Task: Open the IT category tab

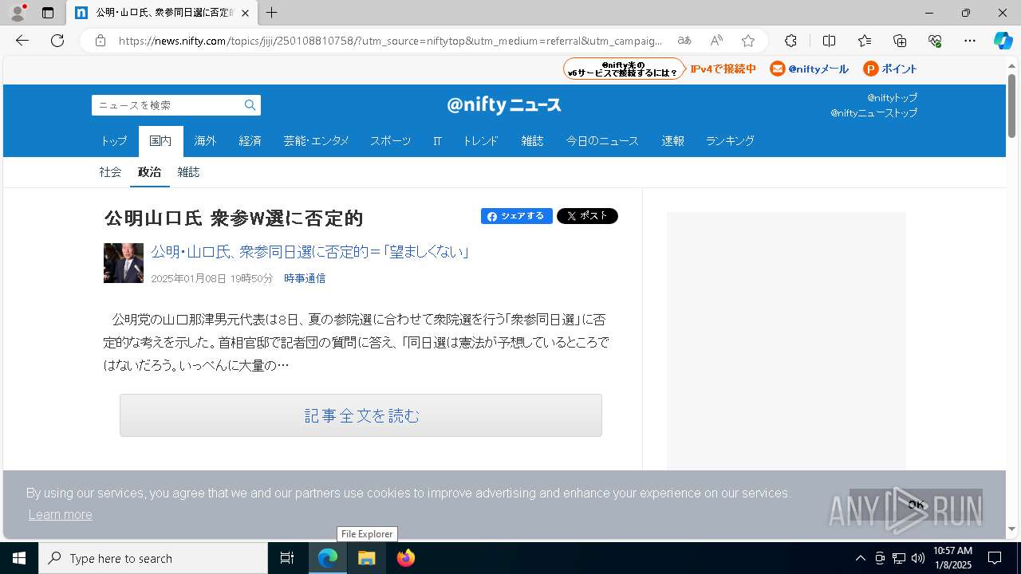Action: pos(437,141)
